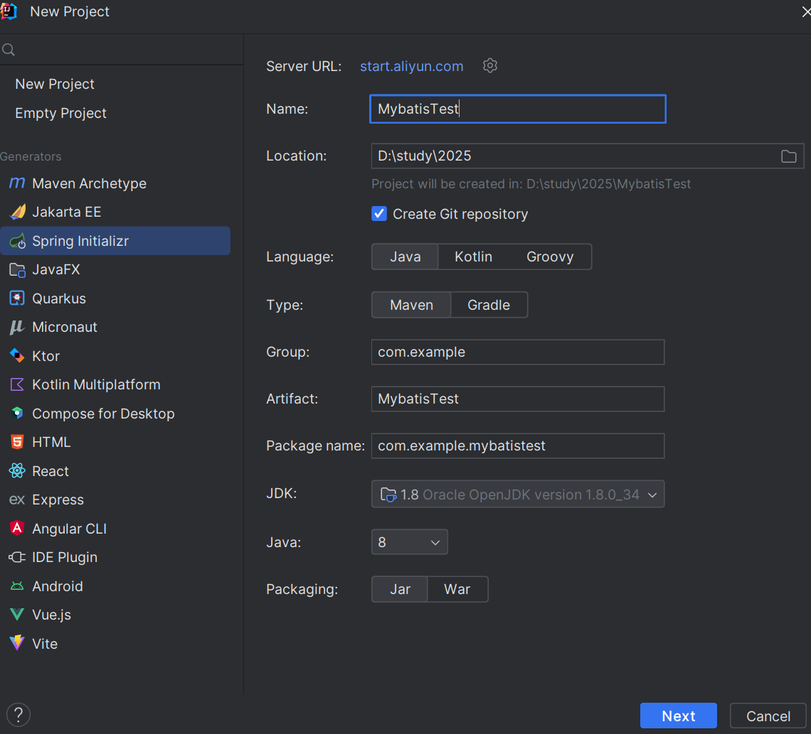Select Jakarta EE generator label
Viewport: 811px width, 734px height.
pyautogui.click(x=67, y=212)
